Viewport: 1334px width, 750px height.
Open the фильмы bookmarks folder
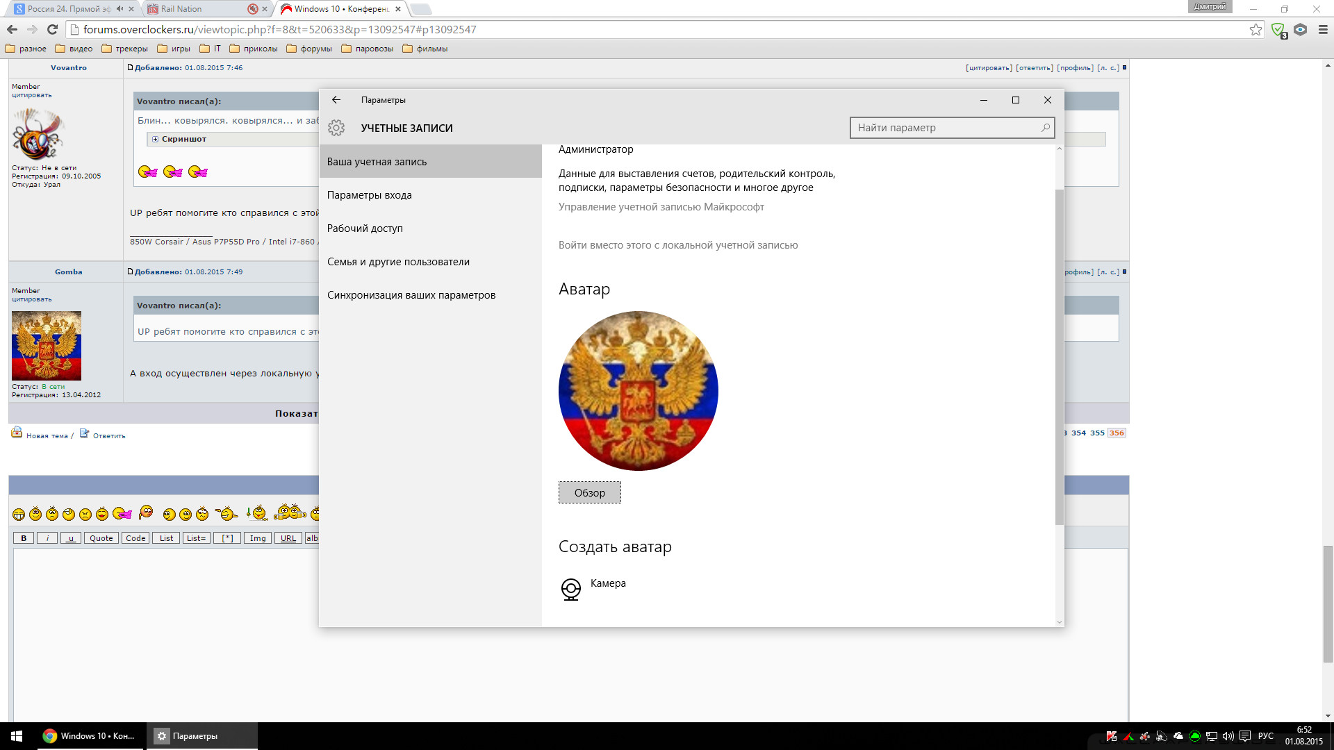pyautogui.click(x=425, y=49)
